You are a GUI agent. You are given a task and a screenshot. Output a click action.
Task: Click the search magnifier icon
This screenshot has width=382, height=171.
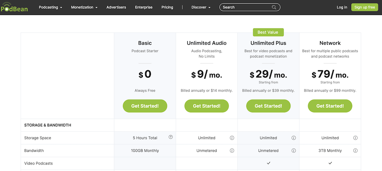(274, 7)
